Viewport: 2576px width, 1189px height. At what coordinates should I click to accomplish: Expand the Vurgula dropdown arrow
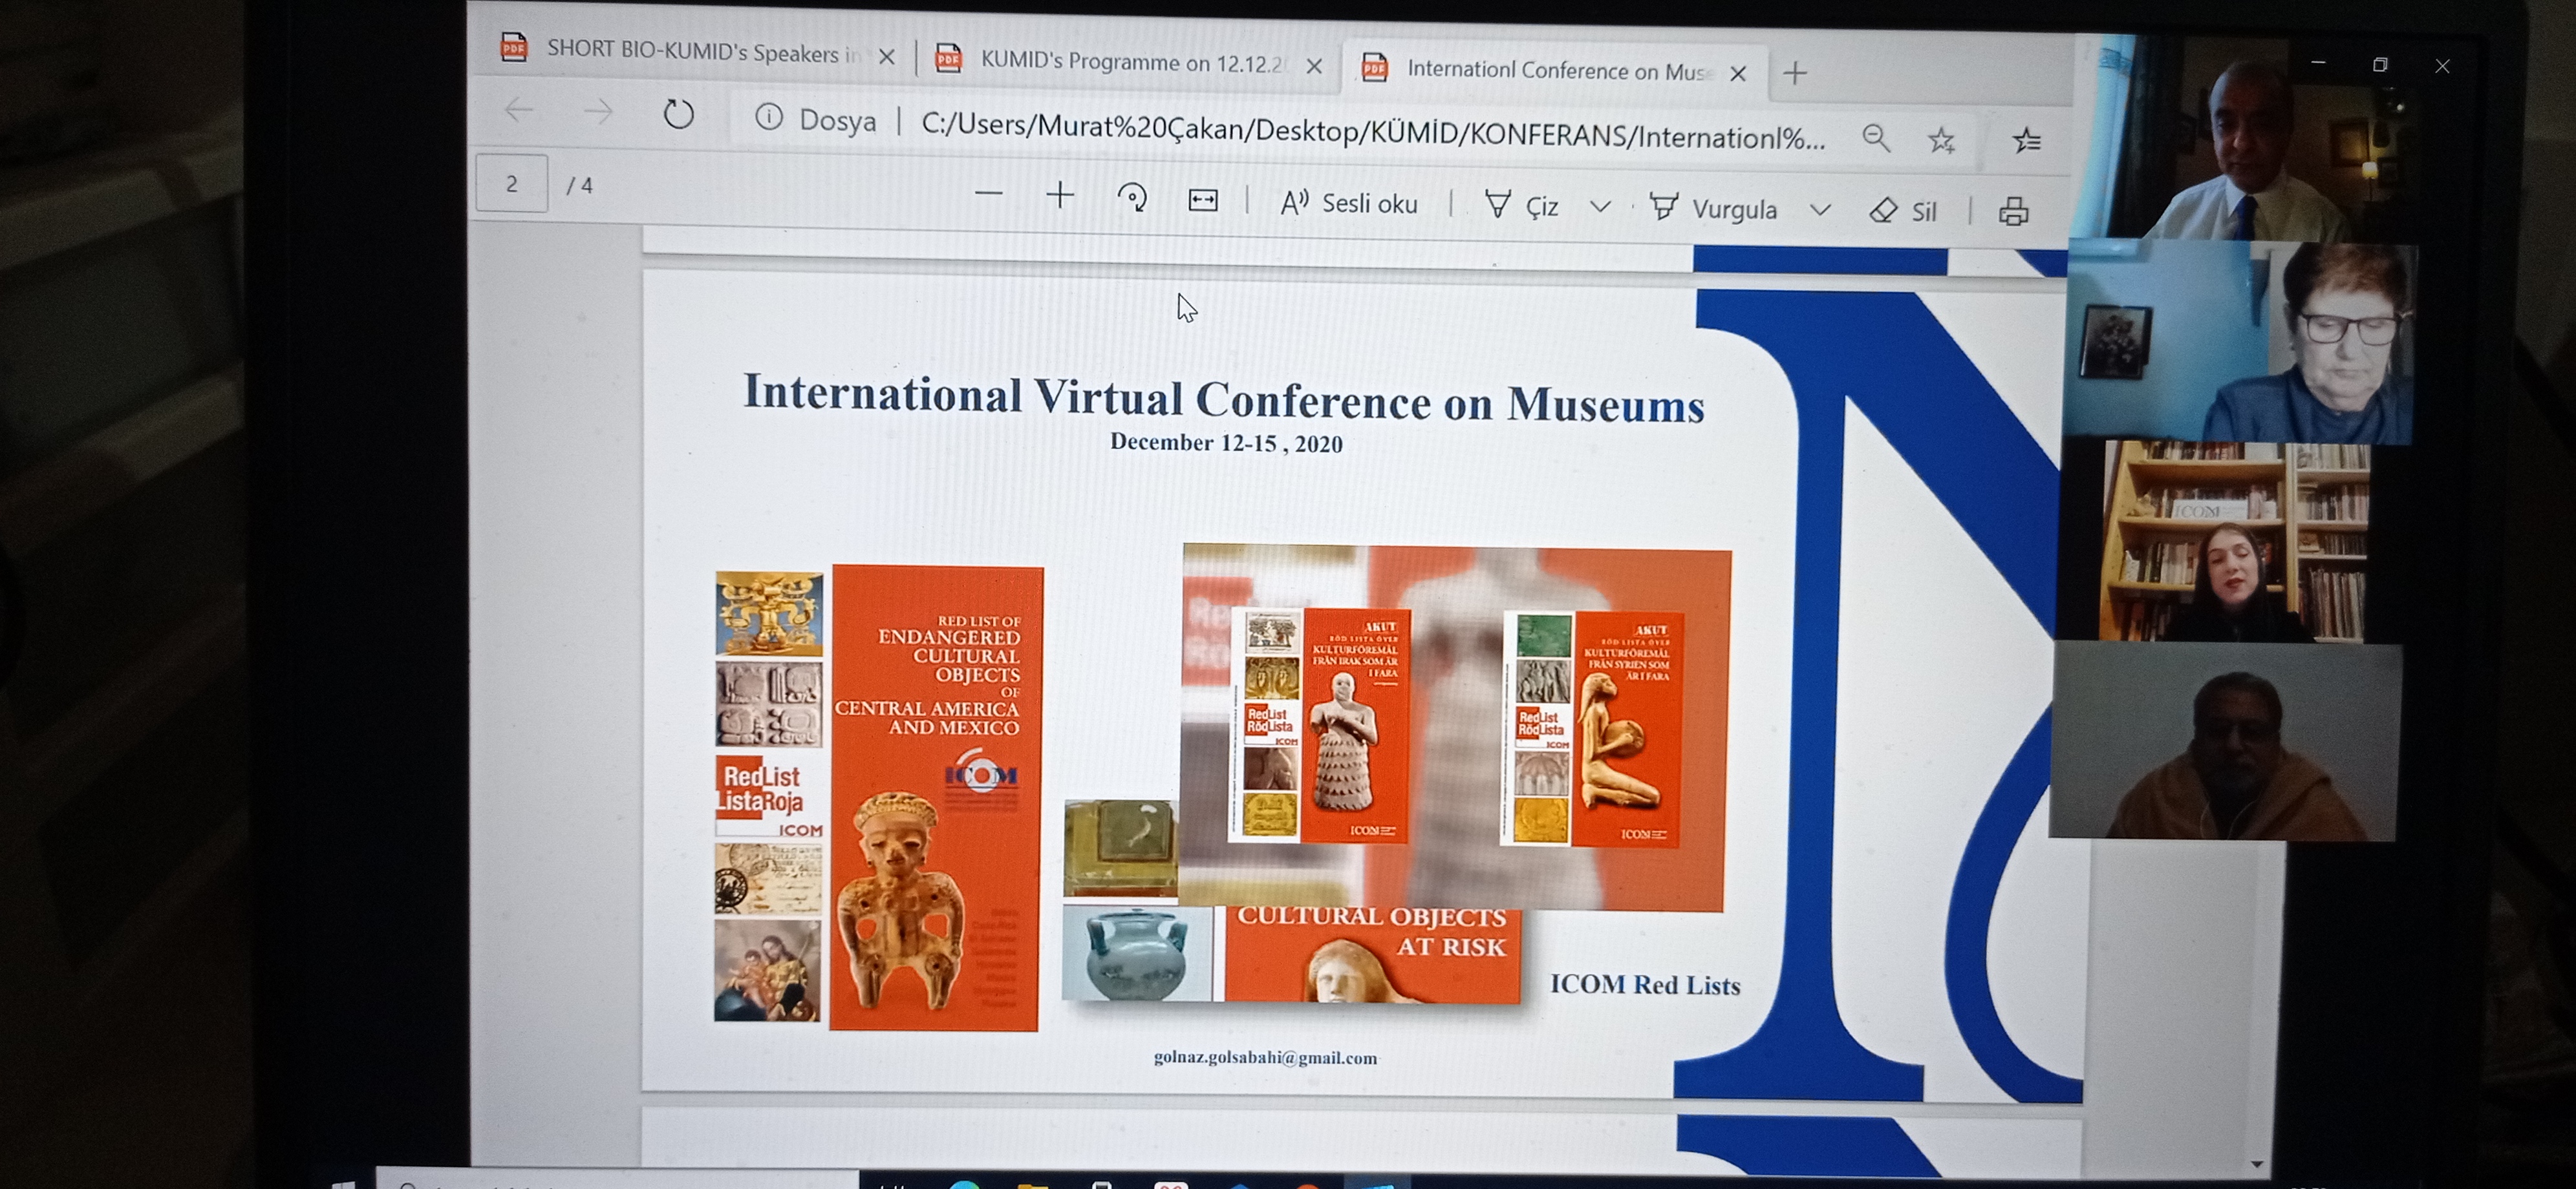point(1820,210)
